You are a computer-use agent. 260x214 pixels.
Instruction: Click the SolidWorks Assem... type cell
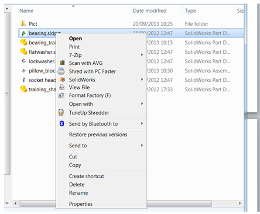207,71
